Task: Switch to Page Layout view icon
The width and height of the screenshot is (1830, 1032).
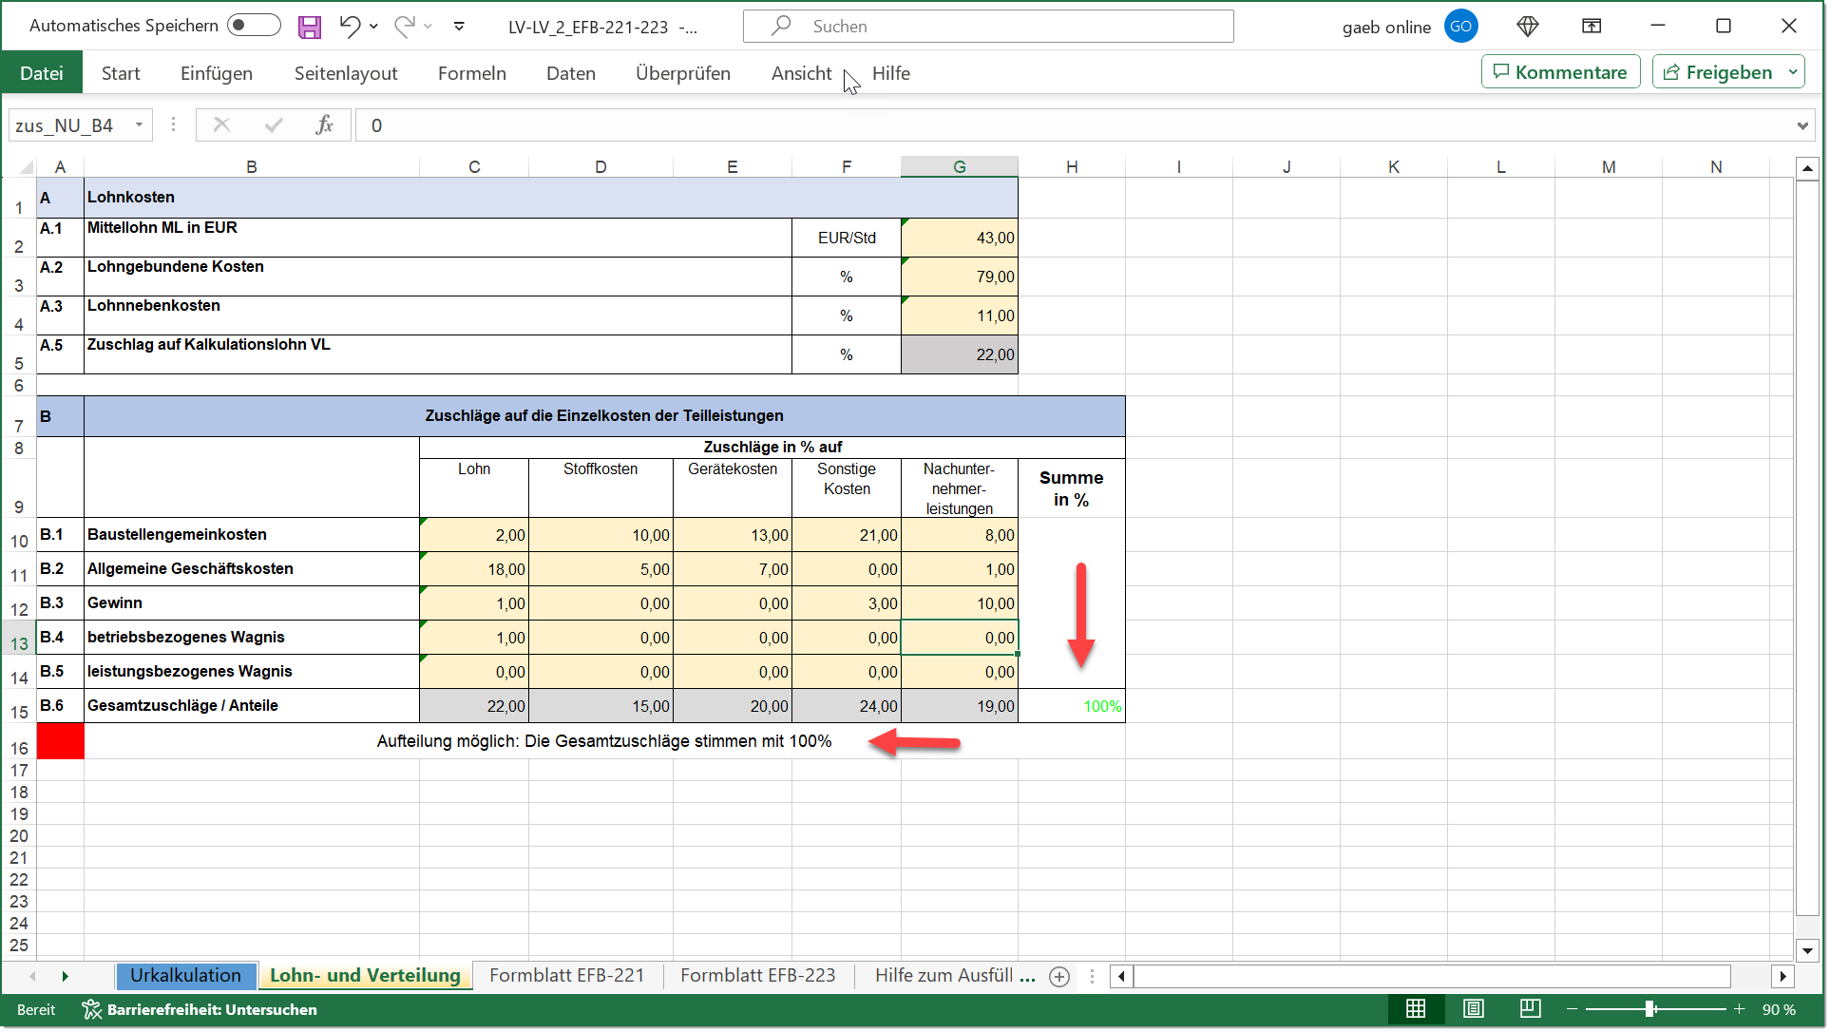Action: click(1474, 1009)
